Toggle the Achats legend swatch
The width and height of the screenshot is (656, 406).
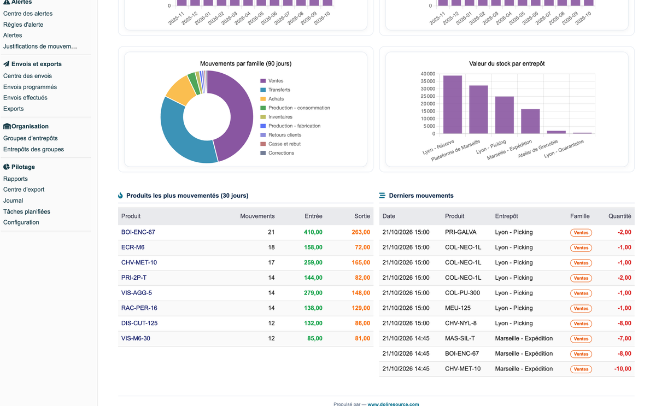click(x=263, y=99)
